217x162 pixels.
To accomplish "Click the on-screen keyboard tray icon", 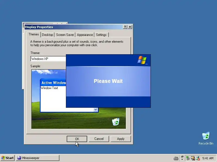I will (176, 158).
